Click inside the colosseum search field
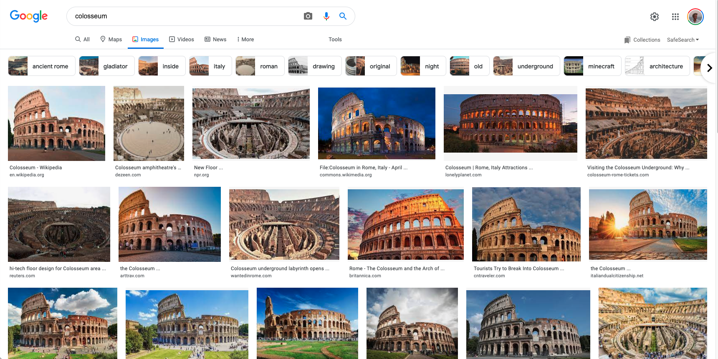This screenshot has width=718, height=359. tap(184, 16)
